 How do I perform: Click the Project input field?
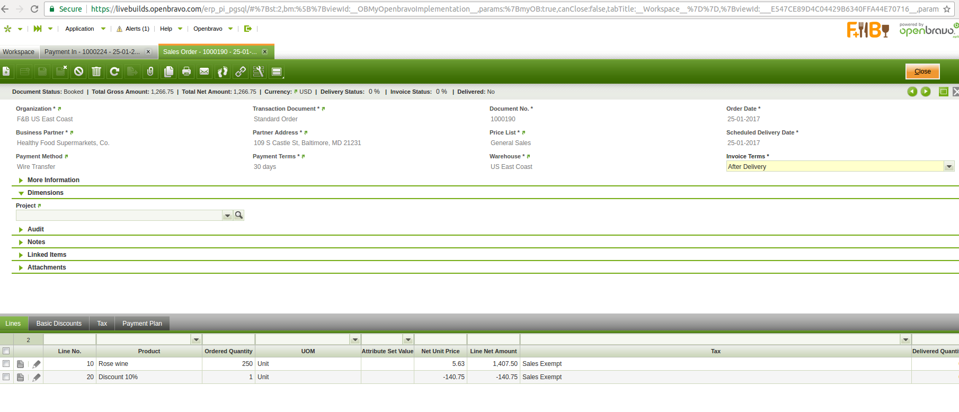[x=119, y=216]
